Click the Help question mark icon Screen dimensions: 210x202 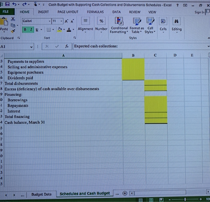(x=177, y=5)
